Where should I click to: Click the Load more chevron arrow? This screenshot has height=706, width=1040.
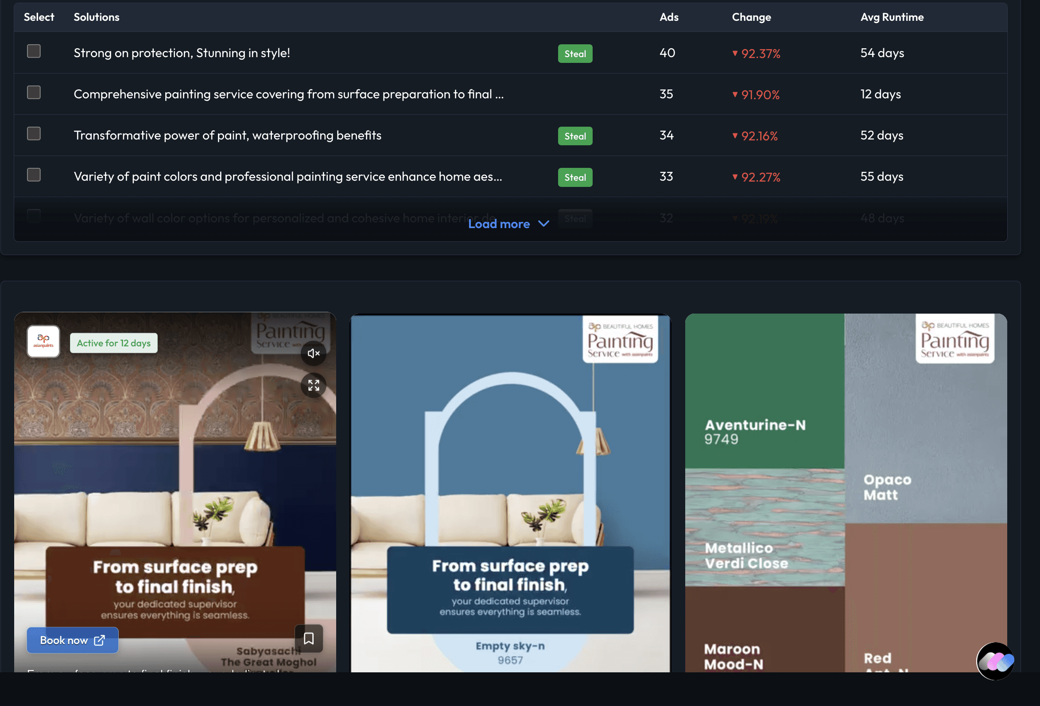click(x=543, y=224)
